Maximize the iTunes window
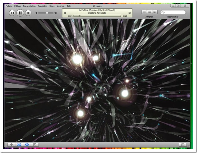 coord(178,6)
